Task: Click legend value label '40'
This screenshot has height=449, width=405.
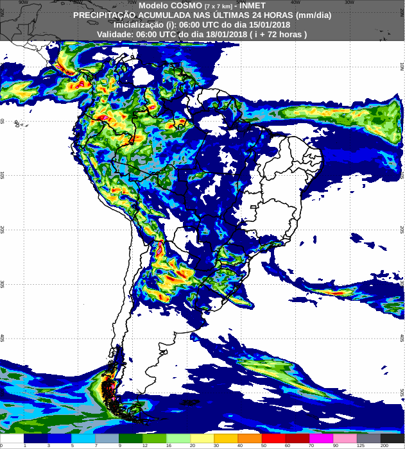Action: [x=240, y=446]
